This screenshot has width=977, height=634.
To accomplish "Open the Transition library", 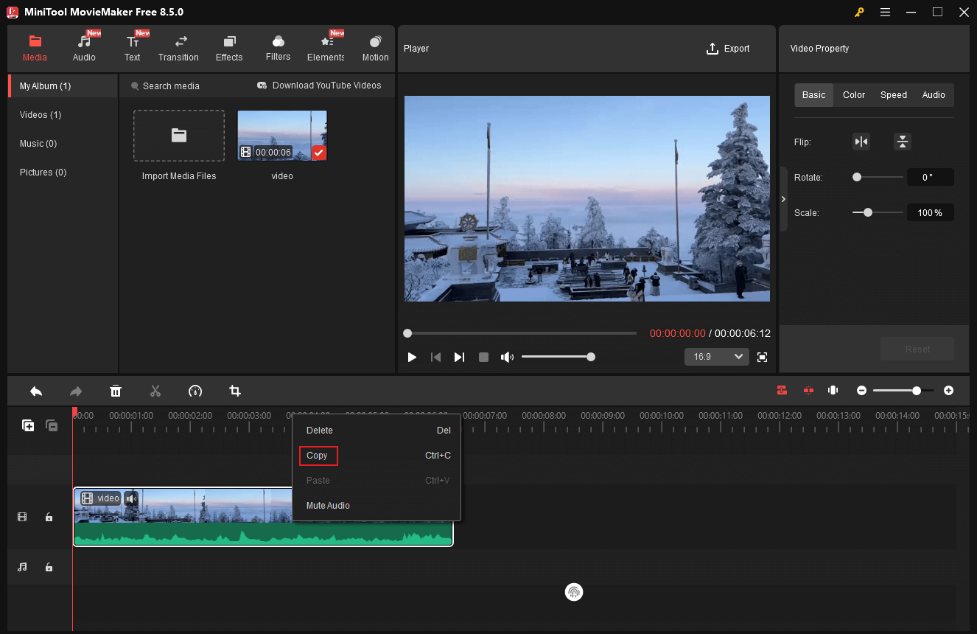I will pyautogui.click(x=178, y=48).
